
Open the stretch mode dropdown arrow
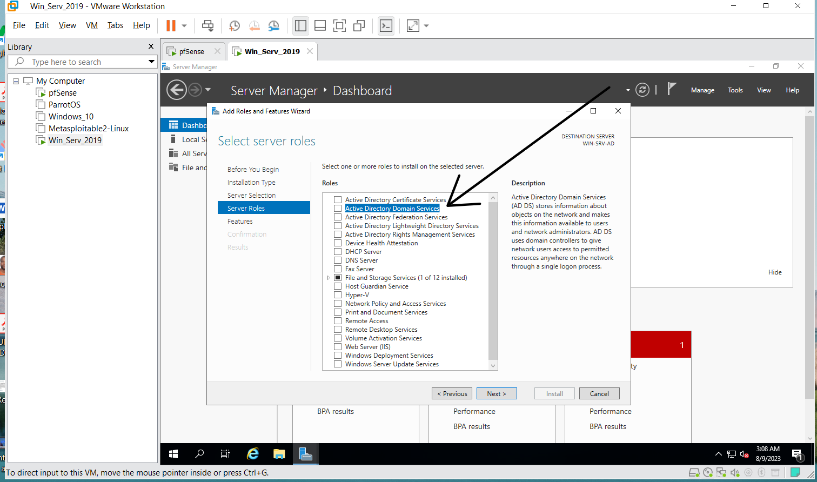[x=426, y=25]
